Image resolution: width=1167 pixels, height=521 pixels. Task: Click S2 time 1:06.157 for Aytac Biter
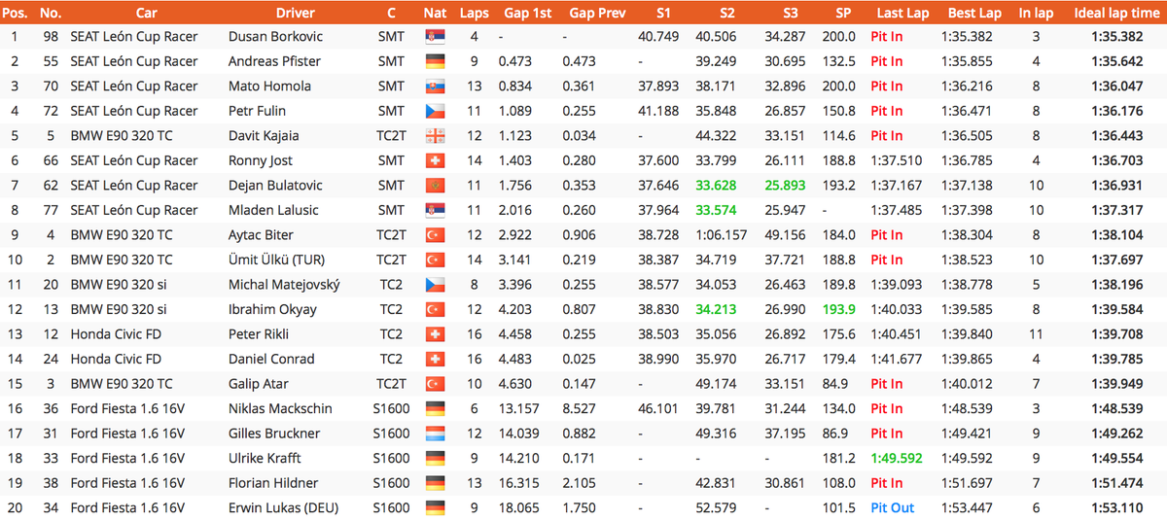721,234
